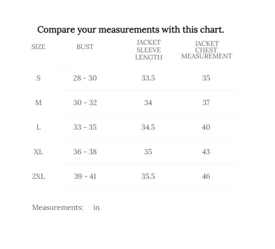Click the BUST column header
This screenshot has height=249, width=275.
(x=85, y=47)
